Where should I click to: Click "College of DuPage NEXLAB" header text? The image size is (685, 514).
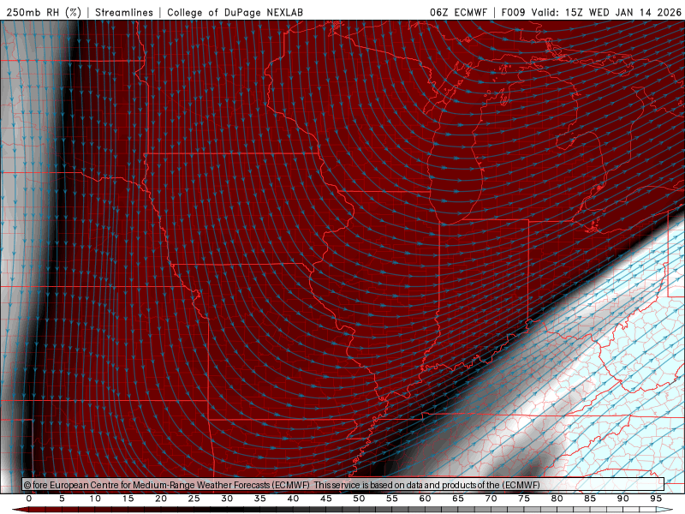[235, 12]
